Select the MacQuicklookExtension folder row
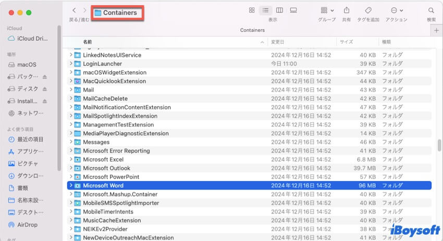 click(249, 81)
